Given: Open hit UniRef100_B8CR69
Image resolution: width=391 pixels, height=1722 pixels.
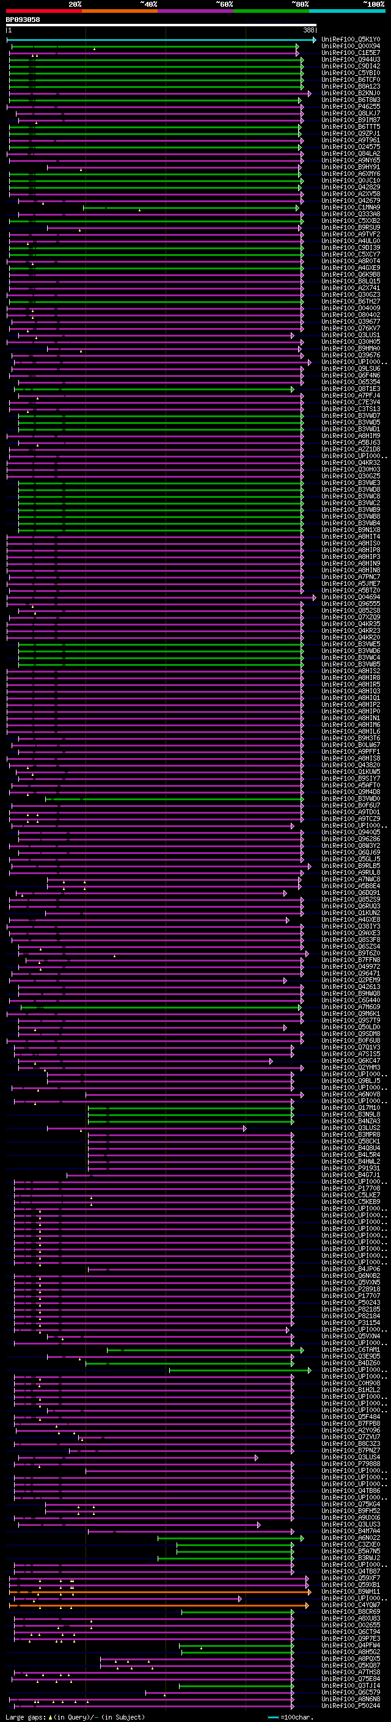Looking at the screenshot, I should tap(351, 1611).
